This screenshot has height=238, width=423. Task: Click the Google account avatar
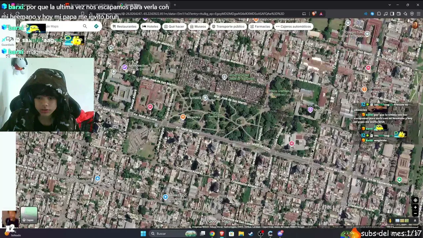415,26
